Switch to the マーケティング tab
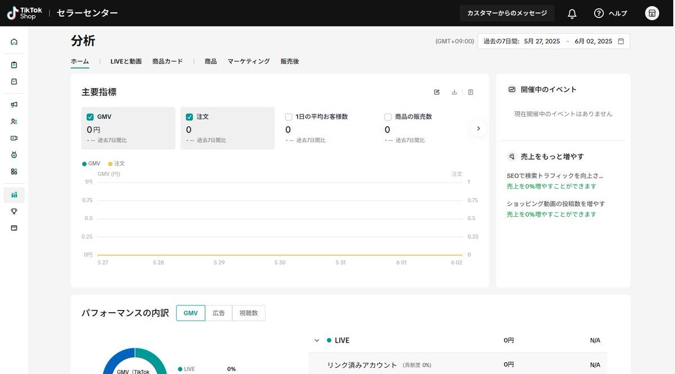The height and width of the screenshot is (374, 675). pyautogui.click(x=249, y=61)
